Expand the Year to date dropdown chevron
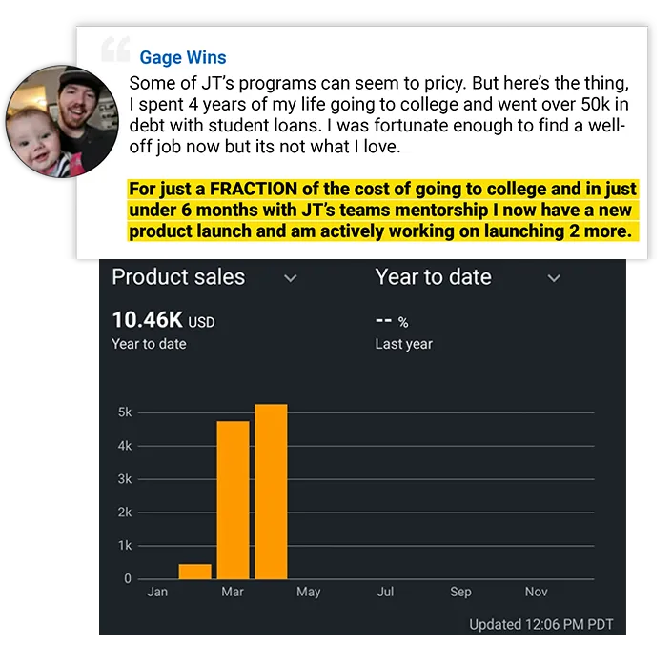This screenshot has width=672, height=664. (x=554, y=278)
